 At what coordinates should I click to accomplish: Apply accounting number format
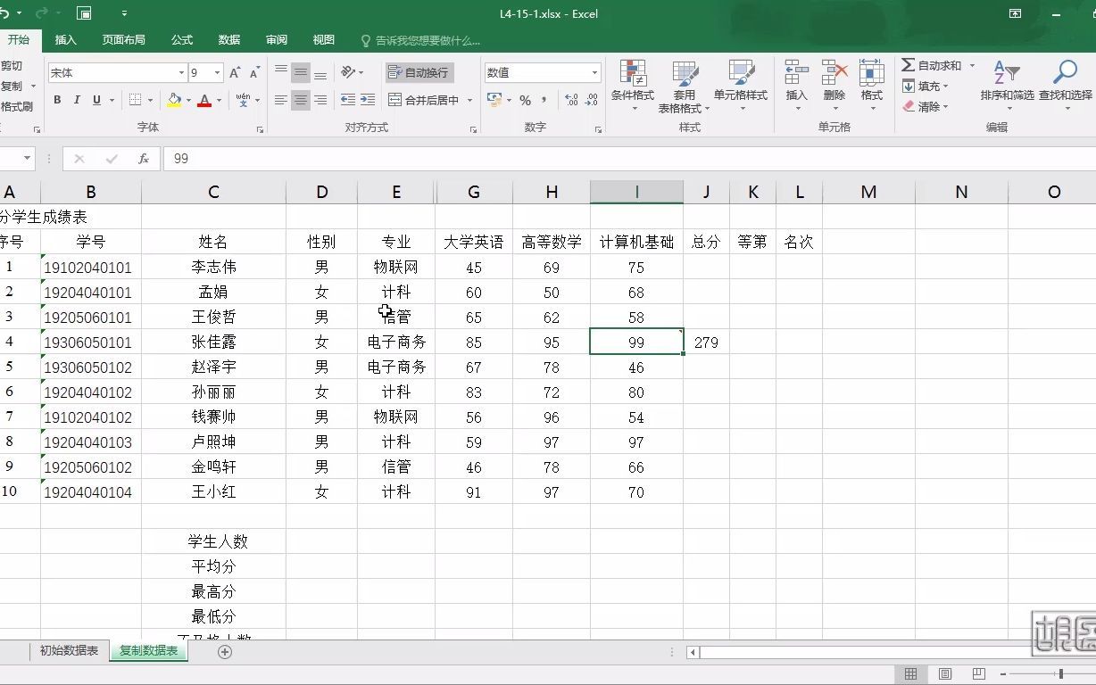(494, 100)
